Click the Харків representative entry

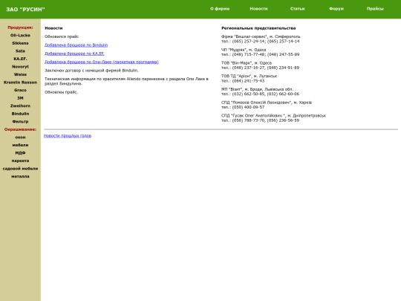pyautogui.click(x=267, y=105)
